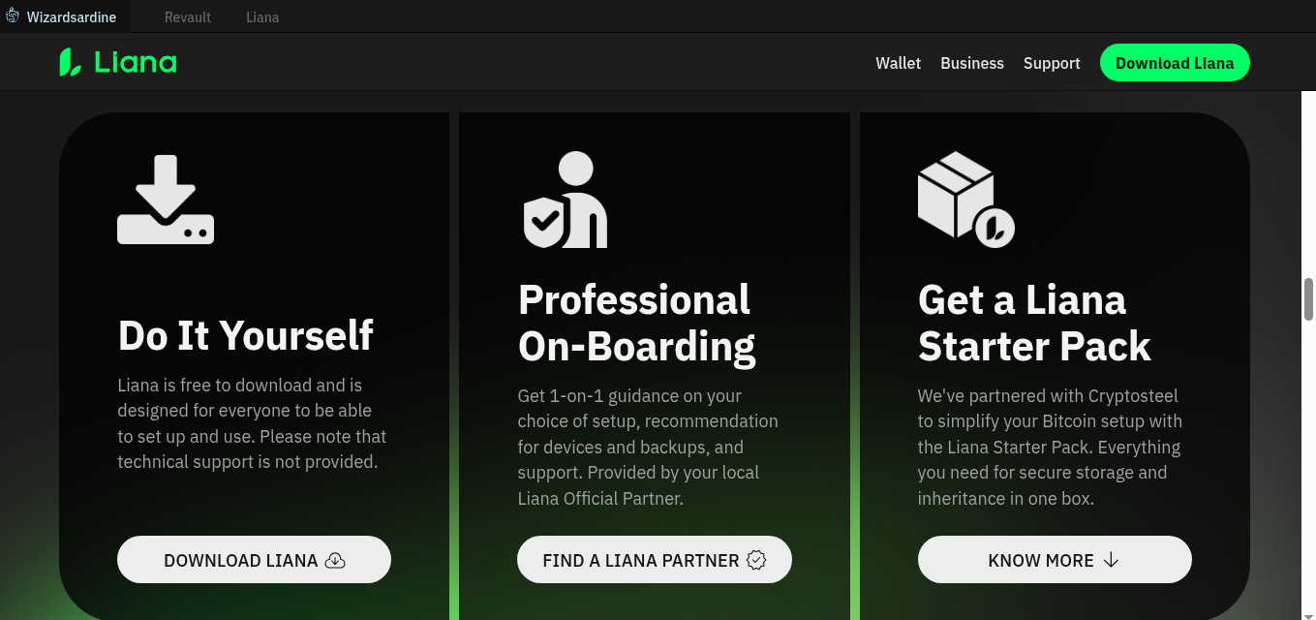The height and width of the screenshot is (620, 1316).
Task: Click FIND A LIANA PARTNER button
Action: pyautogui.click(x=654, y=560)
